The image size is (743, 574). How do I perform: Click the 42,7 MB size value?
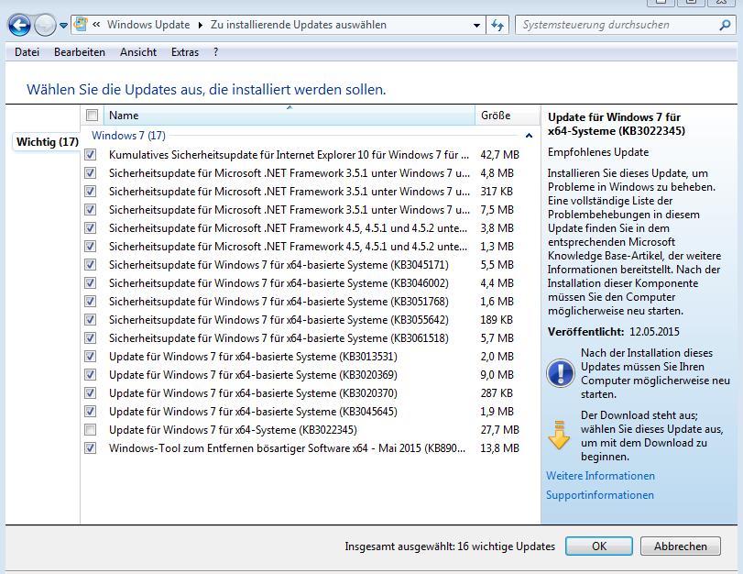(499, 155)
